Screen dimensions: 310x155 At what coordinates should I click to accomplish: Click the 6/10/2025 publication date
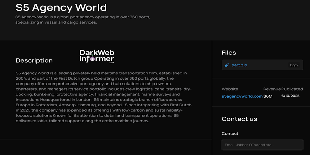(290, 96)
